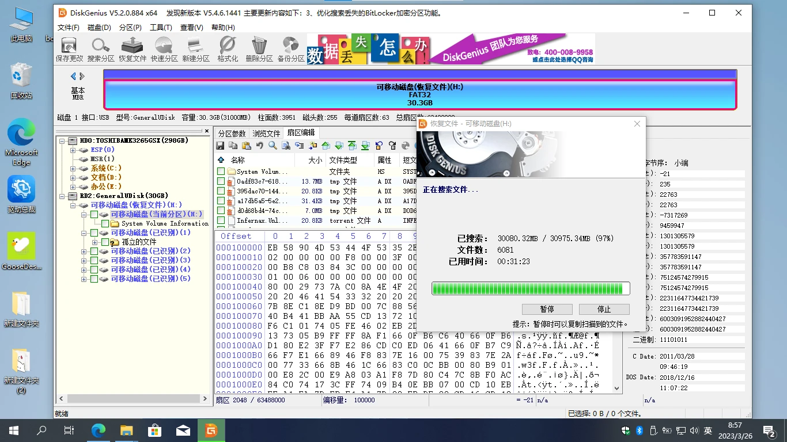Image resolution: width=787 pixels, height=442 pixels.
Task: Click the magnifier find icon in sector editor
Action: pos(273,146)
